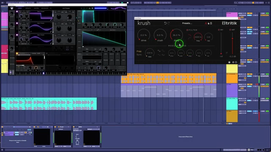Screen dimensions: 271x152
Task: Click pencil edit icon on Vital oscillator 2 waveform
Action: pyautogui.click(x=51, y=32)
